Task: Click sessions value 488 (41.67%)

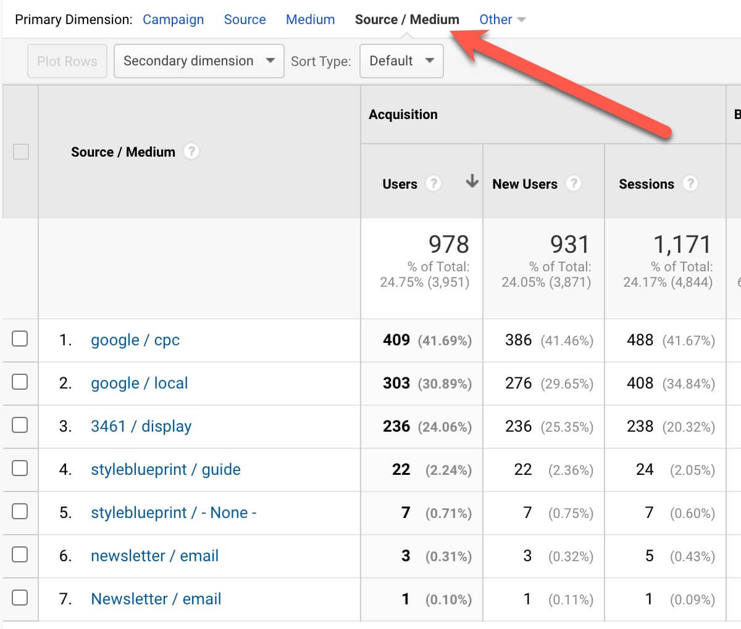Action: pyautogui.click(x=671, y=340)
